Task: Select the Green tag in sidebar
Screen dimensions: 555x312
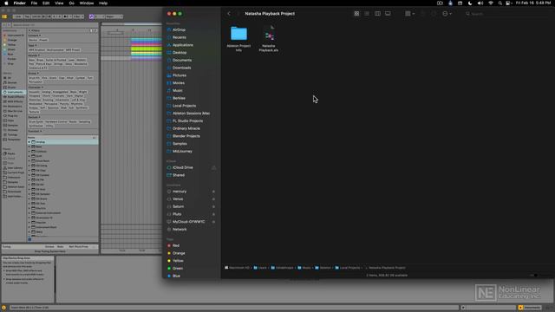Action: point(178,269)
